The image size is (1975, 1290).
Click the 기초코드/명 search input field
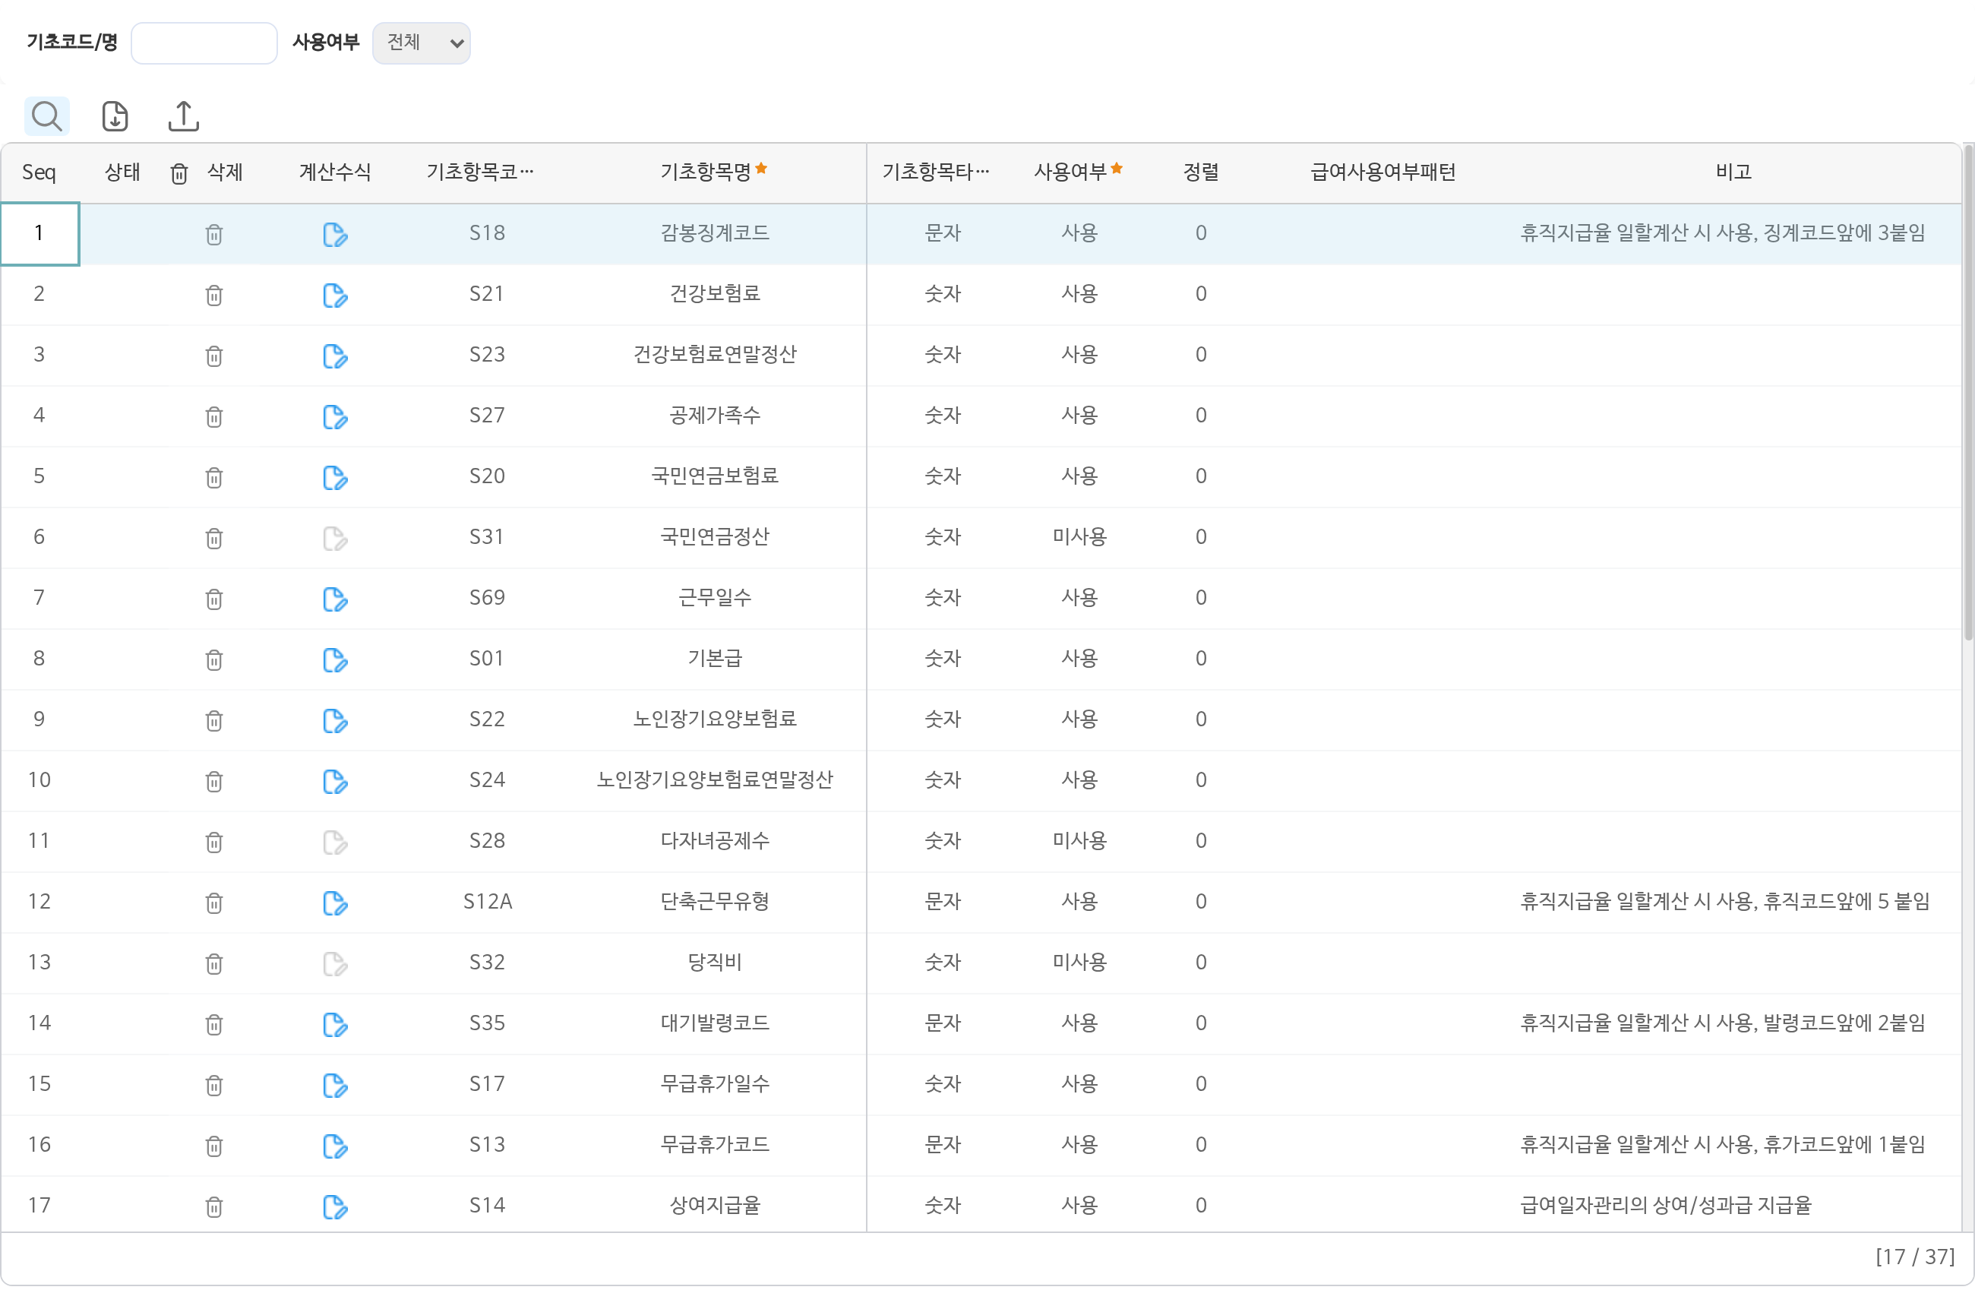204,43
